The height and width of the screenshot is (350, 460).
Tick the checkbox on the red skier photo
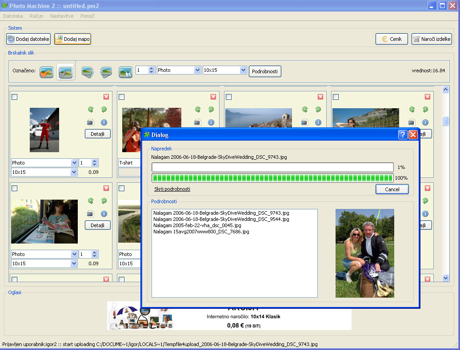pos(15,97)
